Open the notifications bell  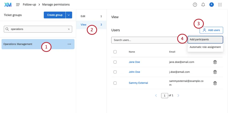coord(203,5)
